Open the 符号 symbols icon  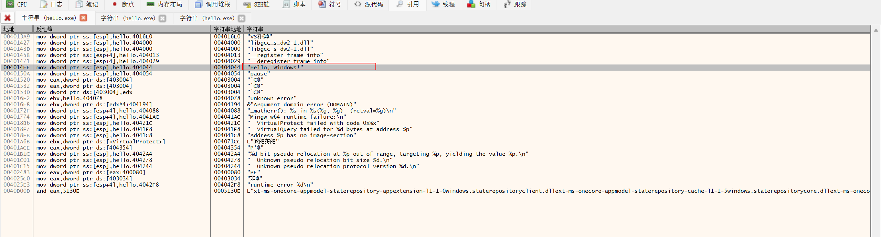pos(322,4)
